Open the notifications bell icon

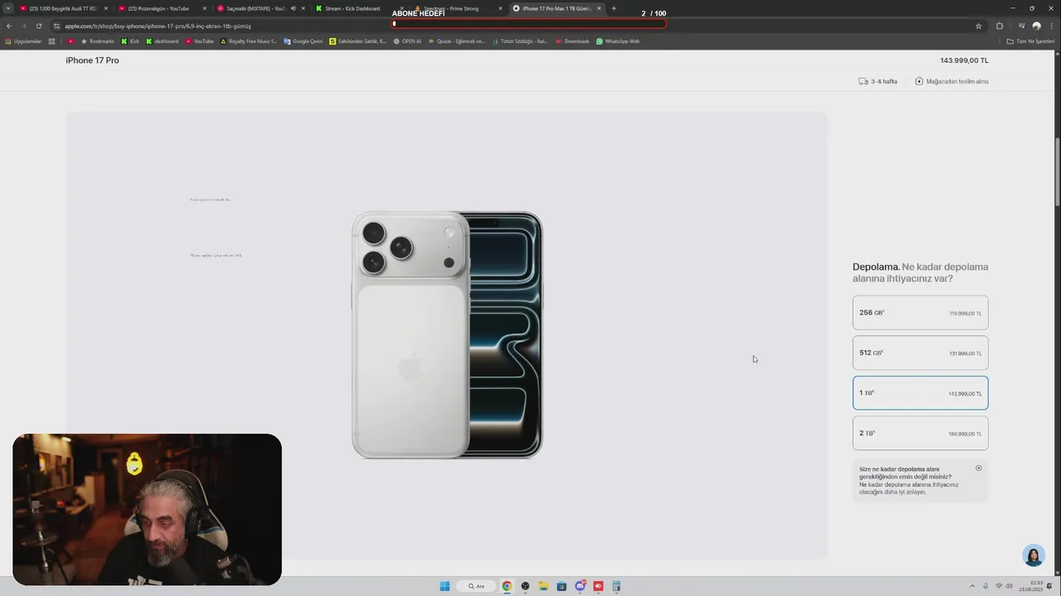pyautogui.click(x=1050, y=586)
